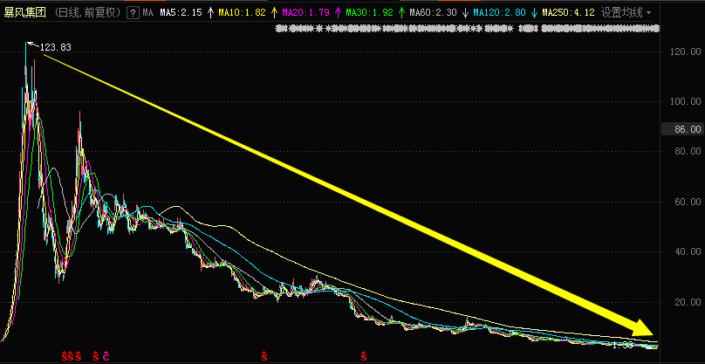
Task: Click the arrow next to 设置均线
Action: coord(649,13)
